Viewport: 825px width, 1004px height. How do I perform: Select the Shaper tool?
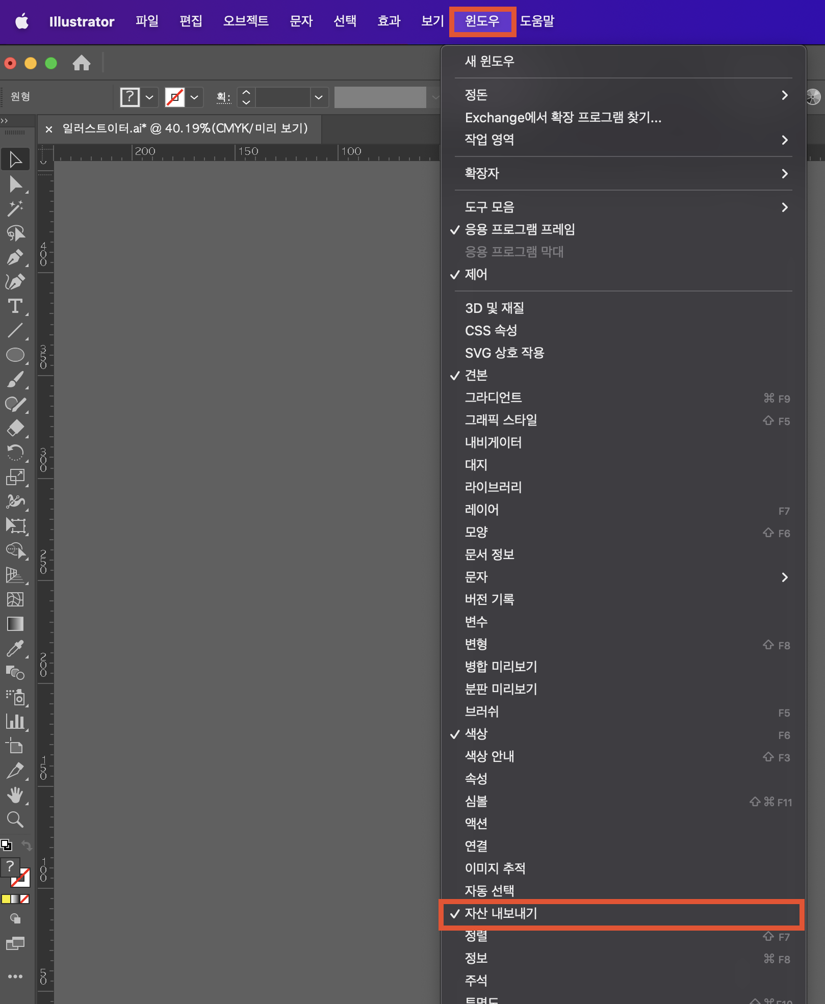pyautogui.click(x=15, y=404)
